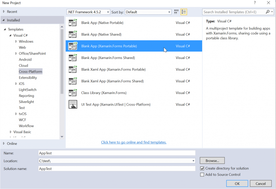Collapse the Templates tree node
Screen dimensions: 276x189
click(5, 29)
